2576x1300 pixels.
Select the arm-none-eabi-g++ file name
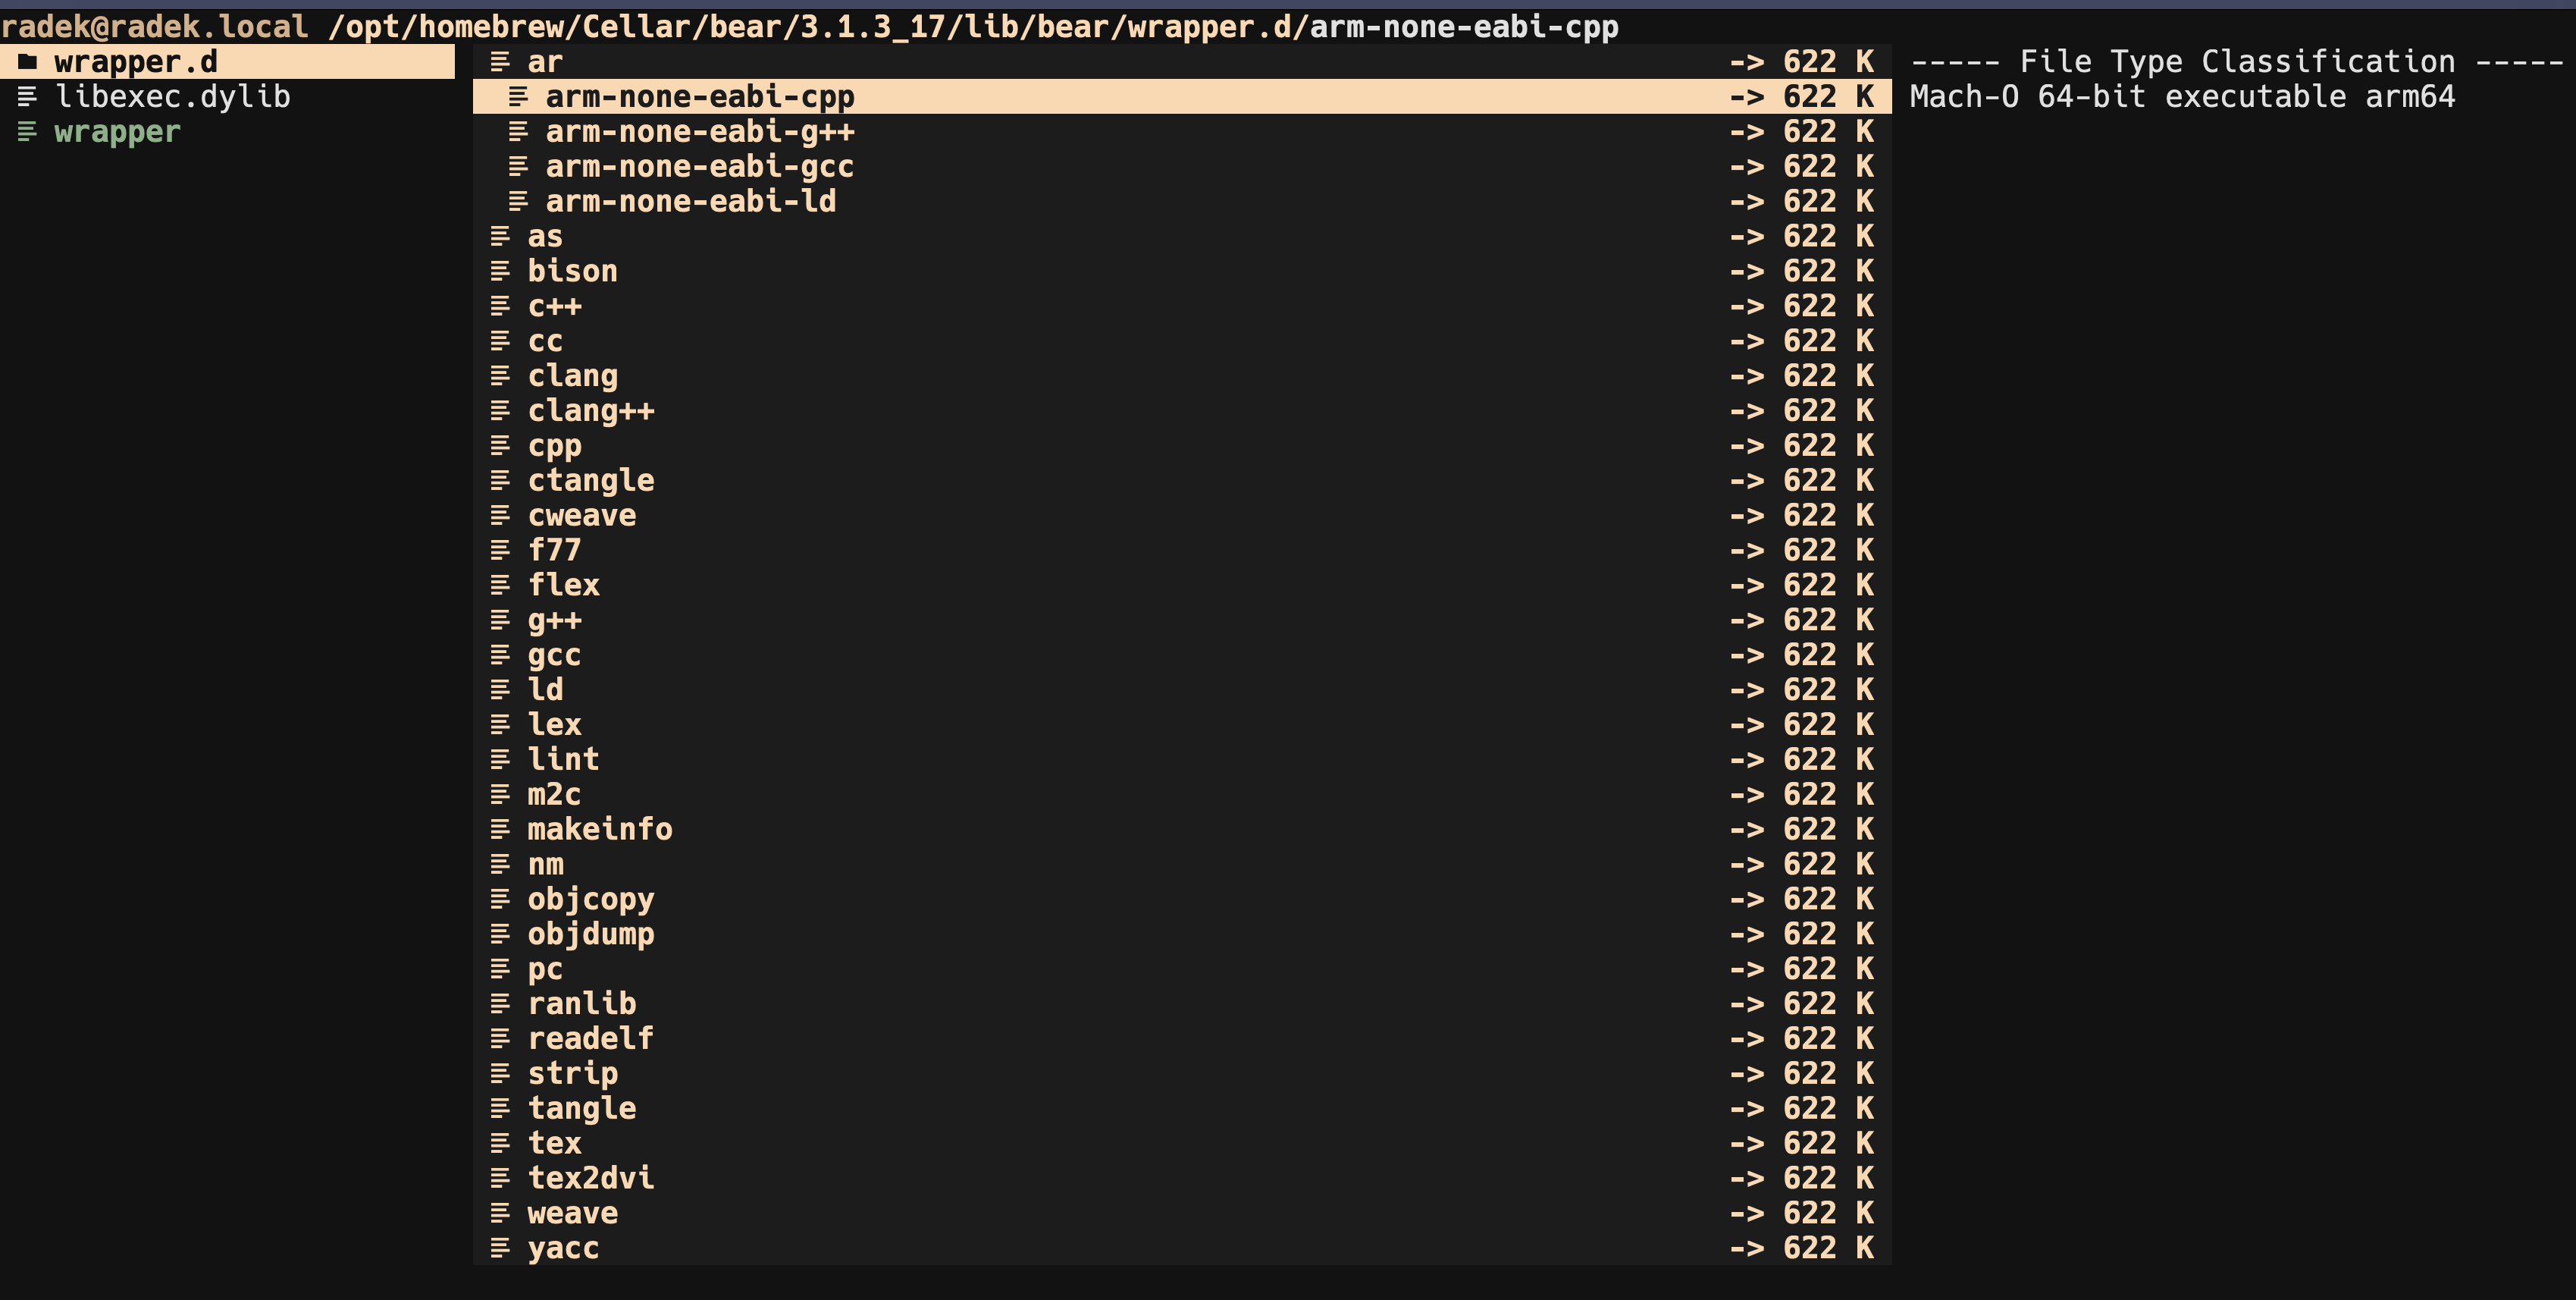coord(700,132)
